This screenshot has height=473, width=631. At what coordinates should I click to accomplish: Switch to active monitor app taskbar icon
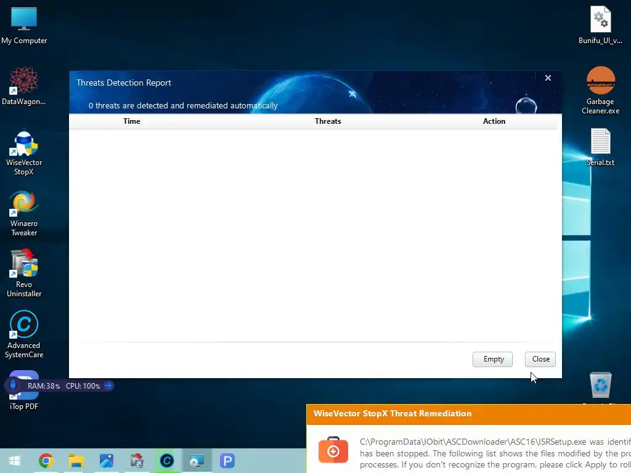click(x=197, y=461)
